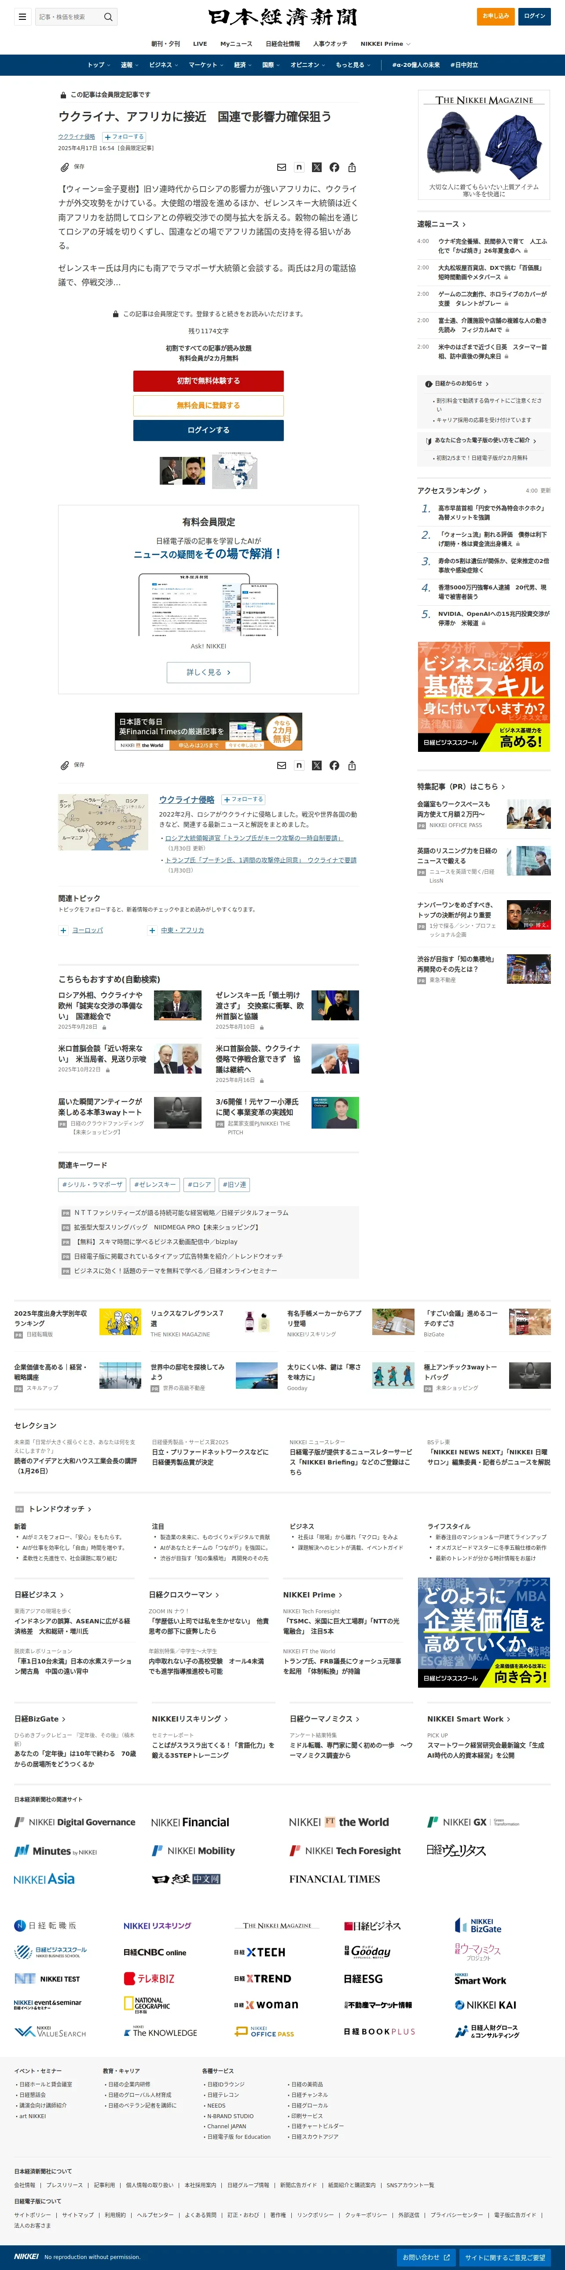Open share sheet icon above the article text
Viewport: 565px width, 2270px height.
point(352,167)
